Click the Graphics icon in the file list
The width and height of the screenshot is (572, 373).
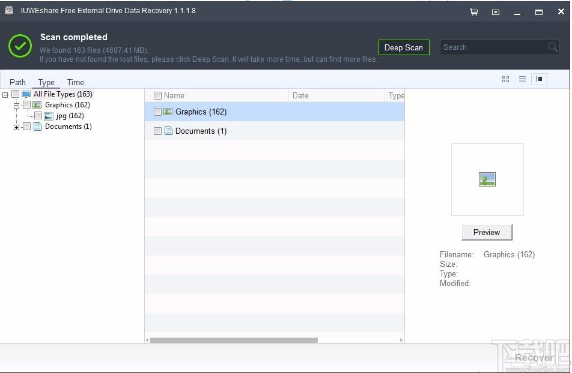(168, 112)
